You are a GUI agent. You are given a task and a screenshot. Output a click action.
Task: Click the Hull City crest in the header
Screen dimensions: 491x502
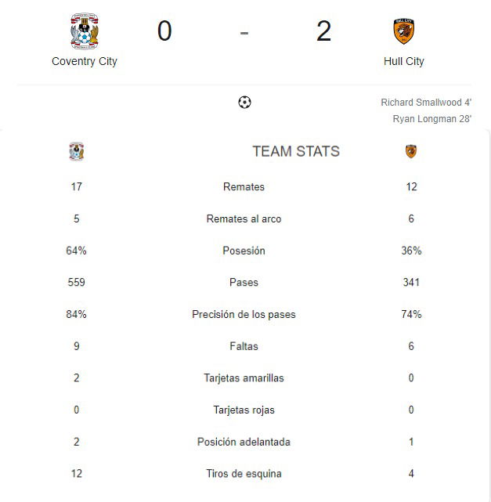403,31
